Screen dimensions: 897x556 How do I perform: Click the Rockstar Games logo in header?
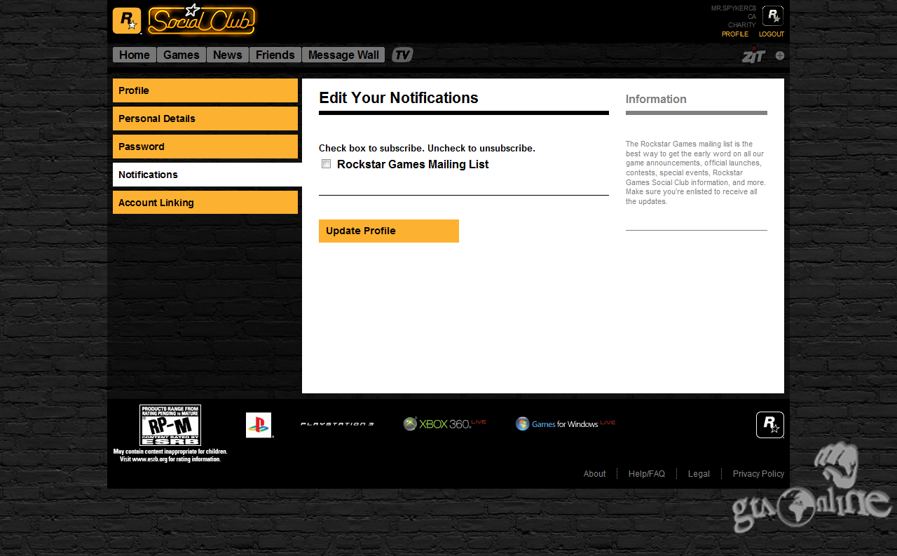(x=127, y=20)
